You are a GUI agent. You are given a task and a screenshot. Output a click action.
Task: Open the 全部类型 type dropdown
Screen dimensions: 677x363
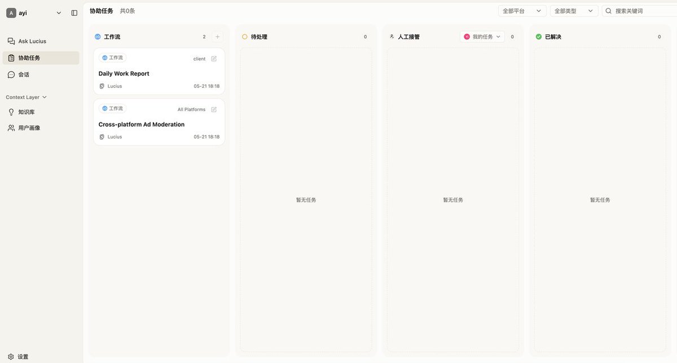point(574,11)
